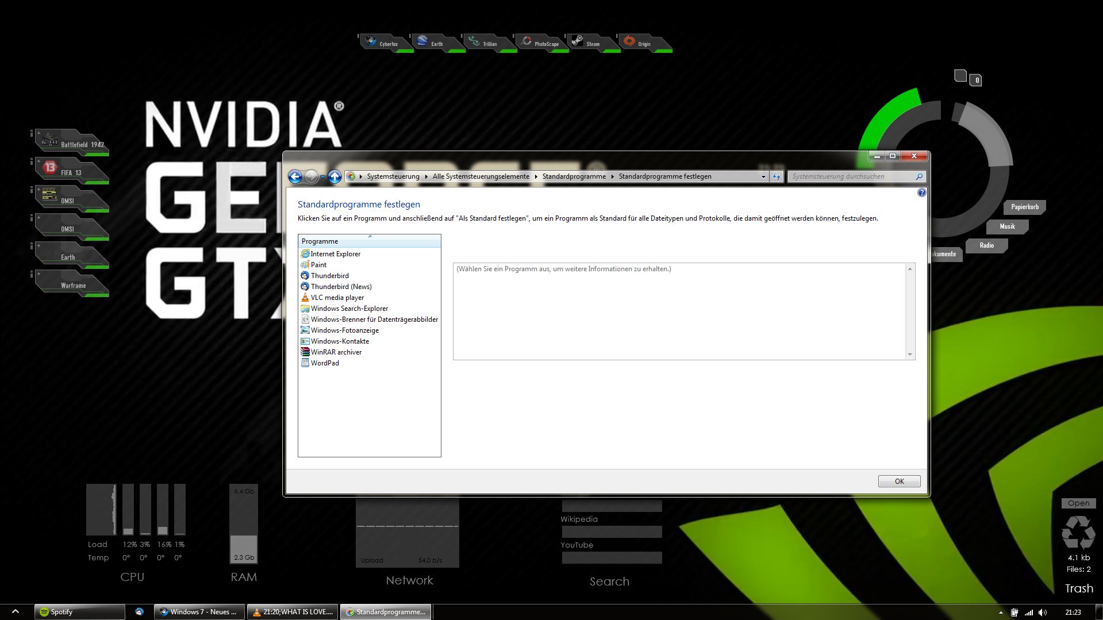Refresh the address bar location
The width and height of the screenshot is (1103, 620).
[777, 176]
